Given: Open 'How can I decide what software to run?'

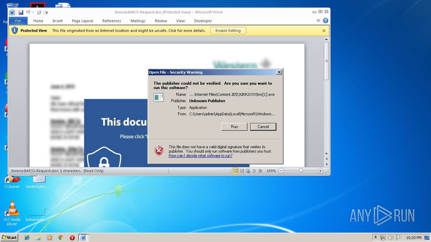Looking at the screenshot, I should point(200,156).
